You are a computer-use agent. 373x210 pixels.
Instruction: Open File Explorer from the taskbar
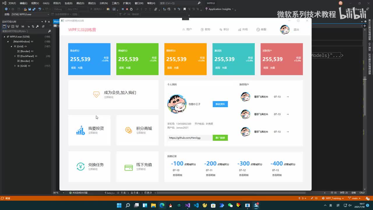[154, 205]
